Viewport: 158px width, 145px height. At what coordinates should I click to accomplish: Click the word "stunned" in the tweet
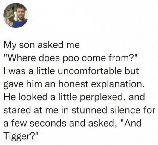(89, 110)
